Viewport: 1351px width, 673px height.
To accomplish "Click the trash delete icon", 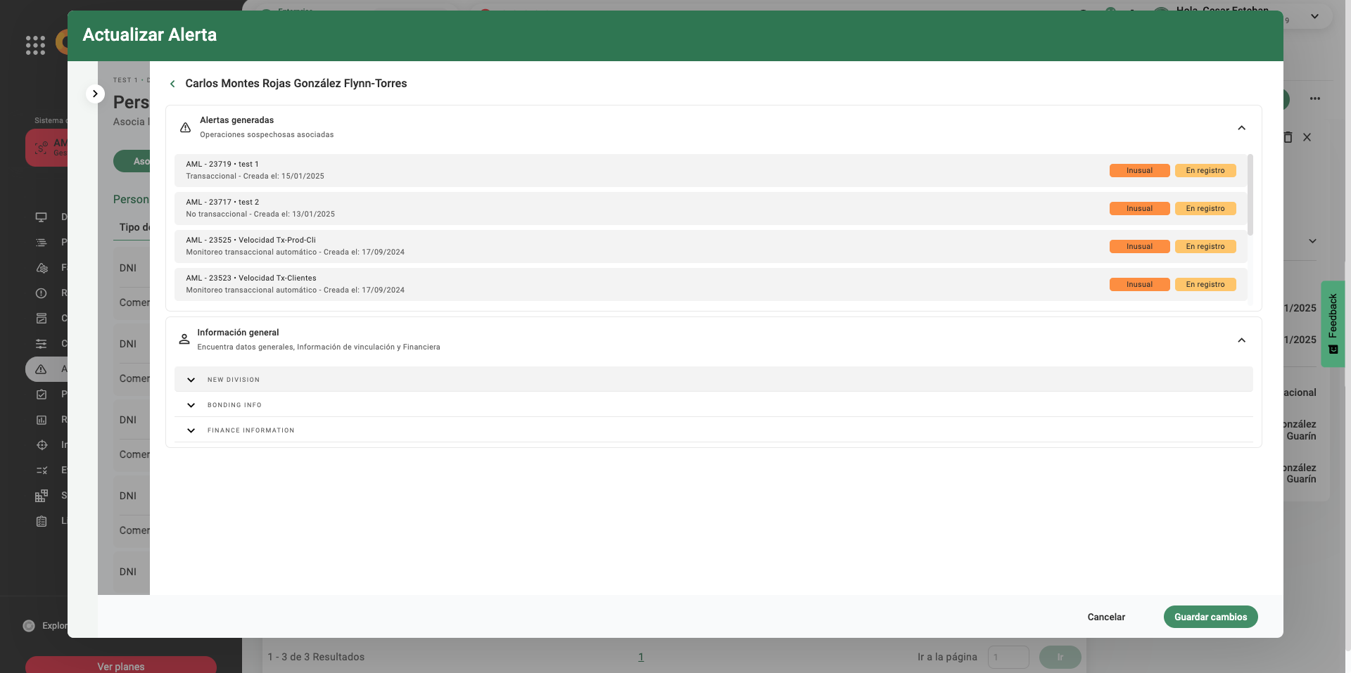I will click(x=1288, y=138).
